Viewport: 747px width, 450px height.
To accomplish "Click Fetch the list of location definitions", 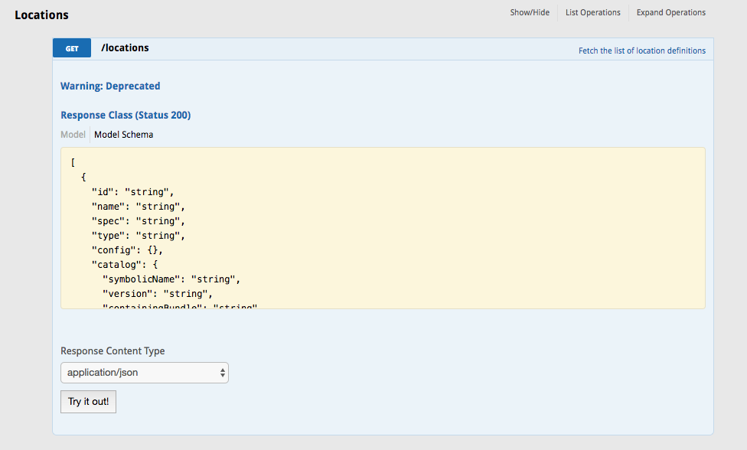I will [641, 51].
